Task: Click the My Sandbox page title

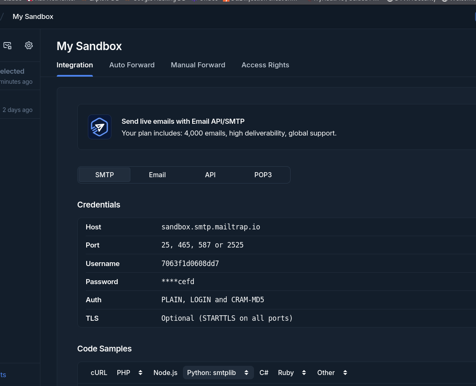Action: coord(89,46)
